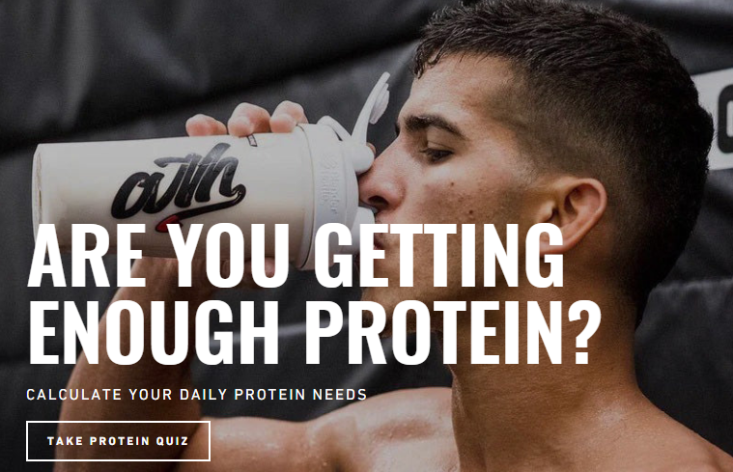This screenshot has width=733, height=472.
Task: Click the embossed BlenderBottle text on lid
Action: 327,182
